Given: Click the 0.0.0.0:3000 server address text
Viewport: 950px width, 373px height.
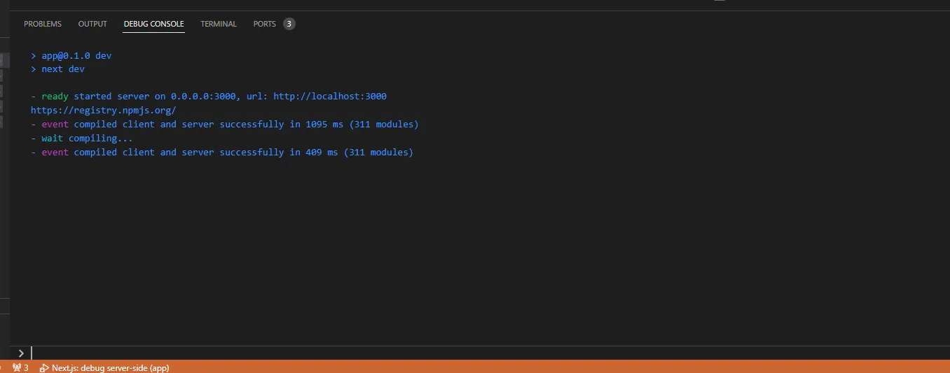Looking at the screenshot, I should [x=203, y=97].
